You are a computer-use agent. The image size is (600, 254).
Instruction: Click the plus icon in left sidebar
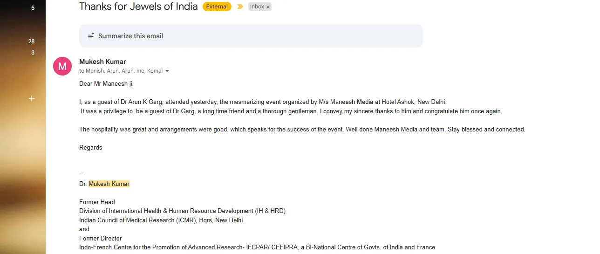[x=32, y=98]
